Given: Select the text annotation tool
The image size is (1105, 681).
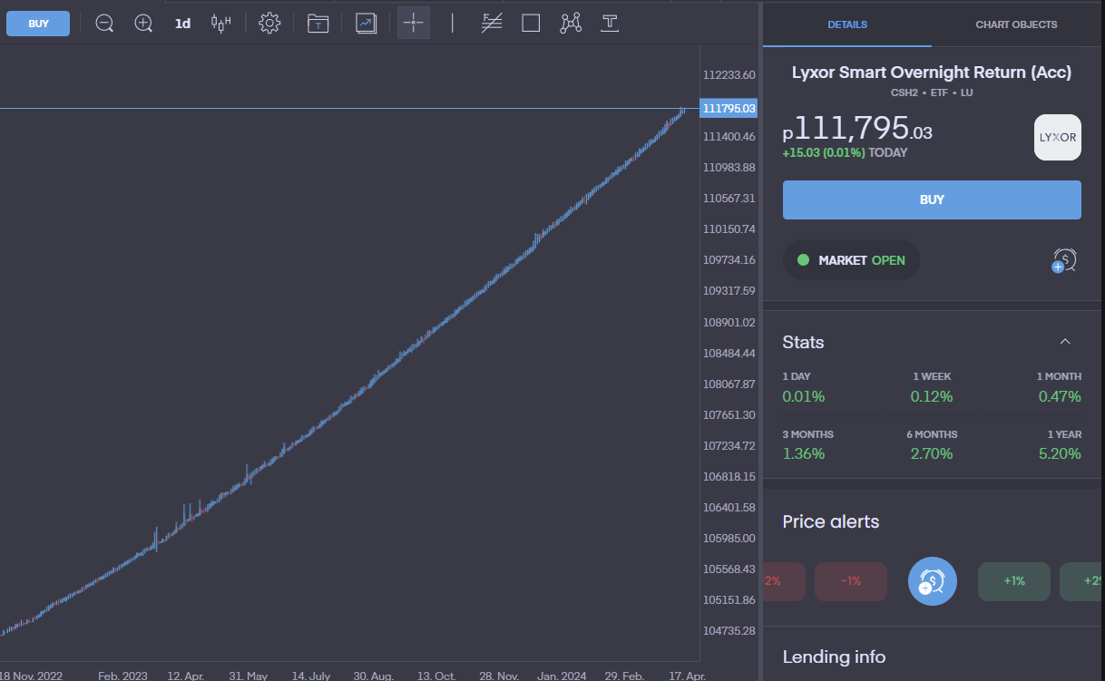Looking at the screenshot, I should point(611,24).
